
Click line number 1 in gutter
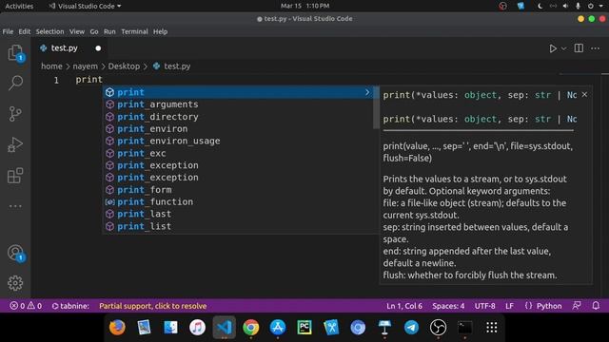56,80
